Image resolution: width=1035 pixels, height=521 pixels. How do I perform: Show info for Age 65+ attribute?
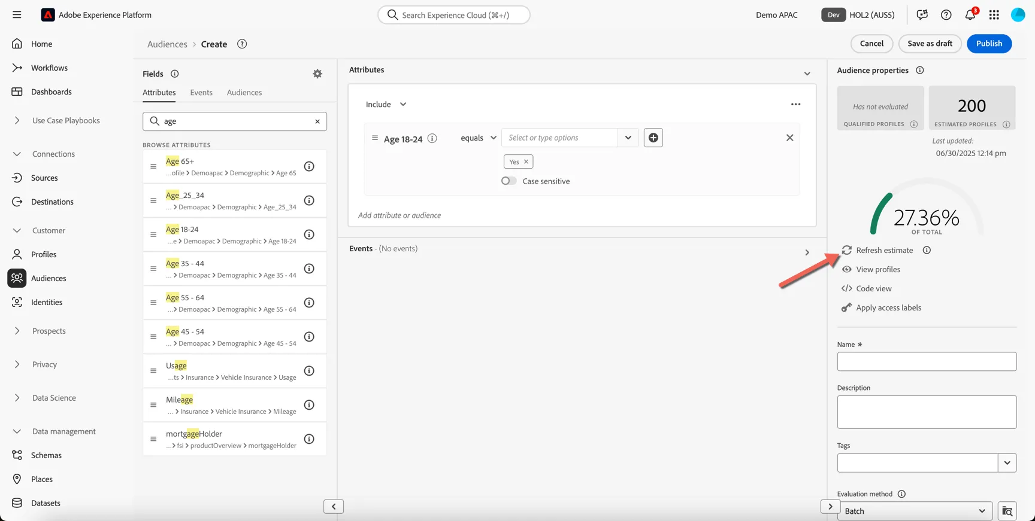coord(309,166)
